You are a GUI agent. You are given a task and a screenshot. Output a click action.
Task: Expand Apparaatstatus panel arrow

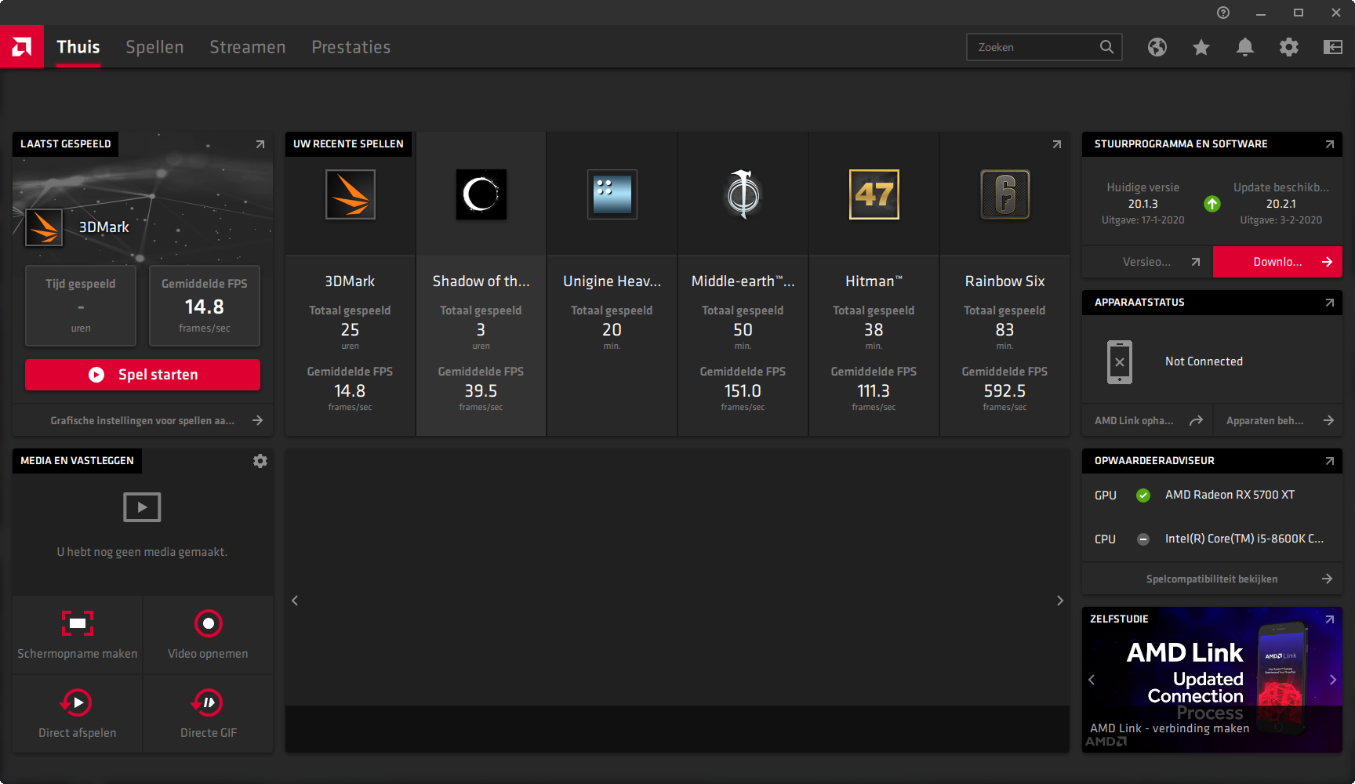point(1330,303)
